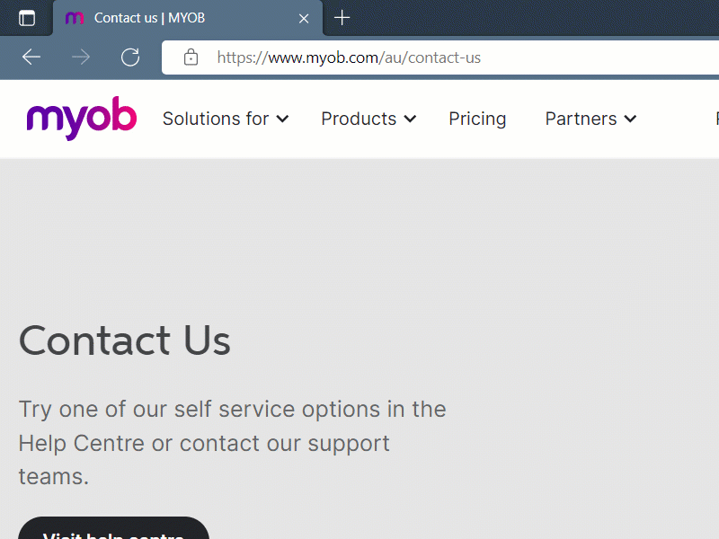Click the chevron next to Products
The image size is (719, 539).
pyautogui.click(x=410, y=119)
